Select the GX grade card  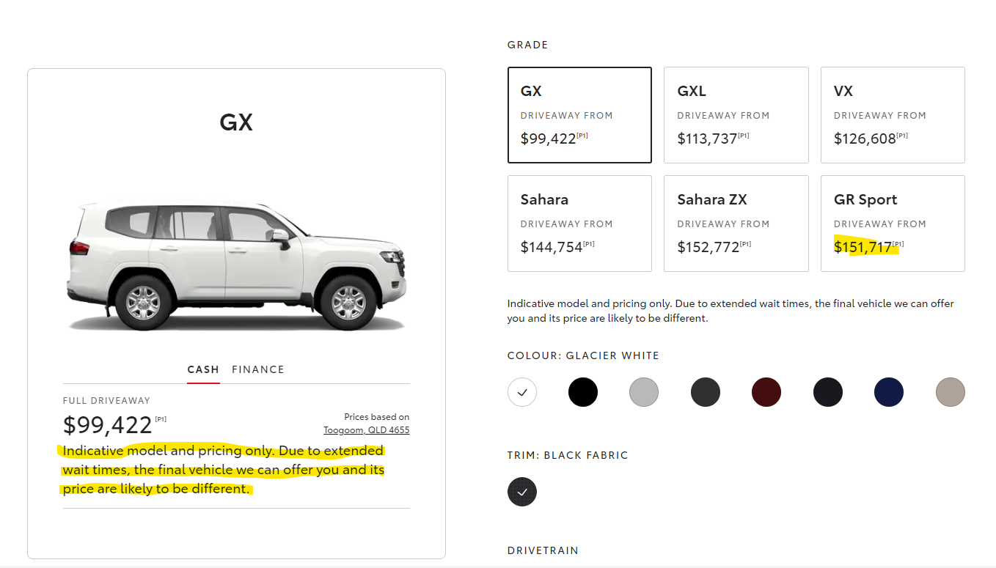coord(579,115)
